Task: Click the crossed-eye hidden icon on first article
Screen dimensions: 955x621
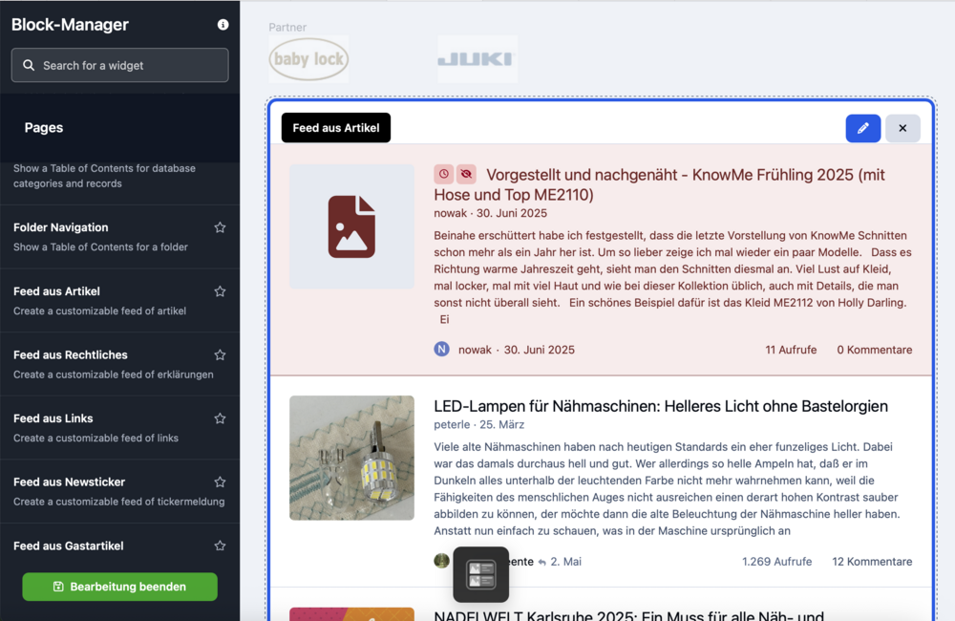Action: click(466, 174)
